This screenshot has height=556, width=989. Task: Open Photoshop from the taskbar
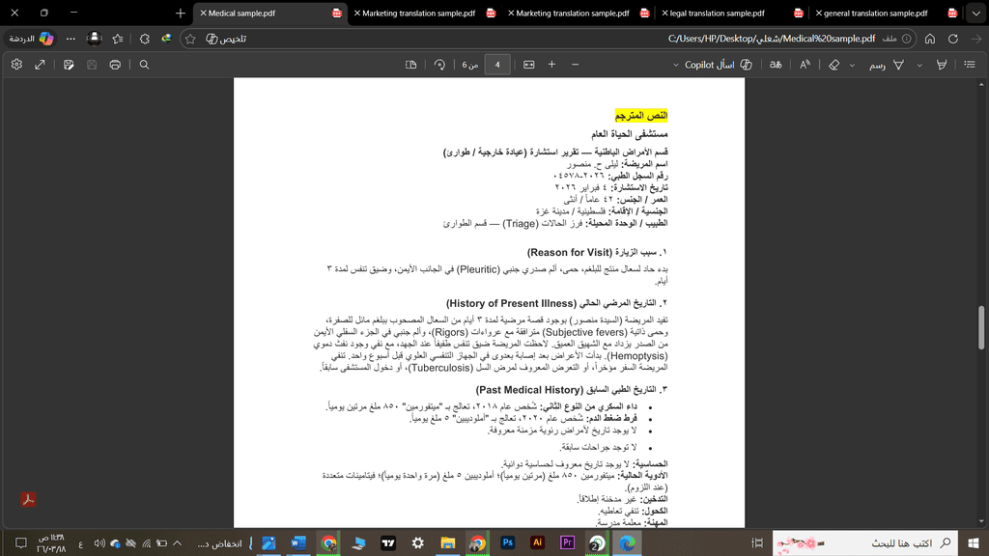pos(507,542)
